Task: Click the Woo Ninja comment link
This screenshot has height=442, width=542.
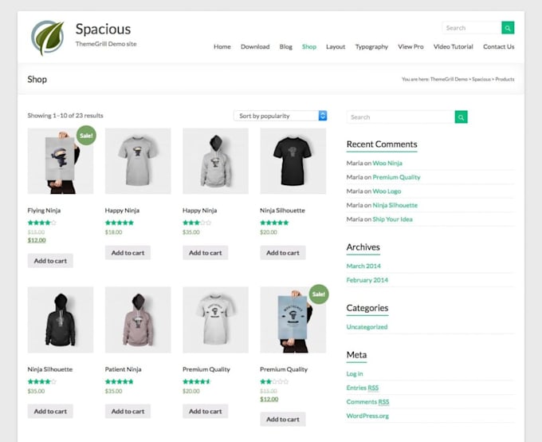Action: tap(387, 163)
